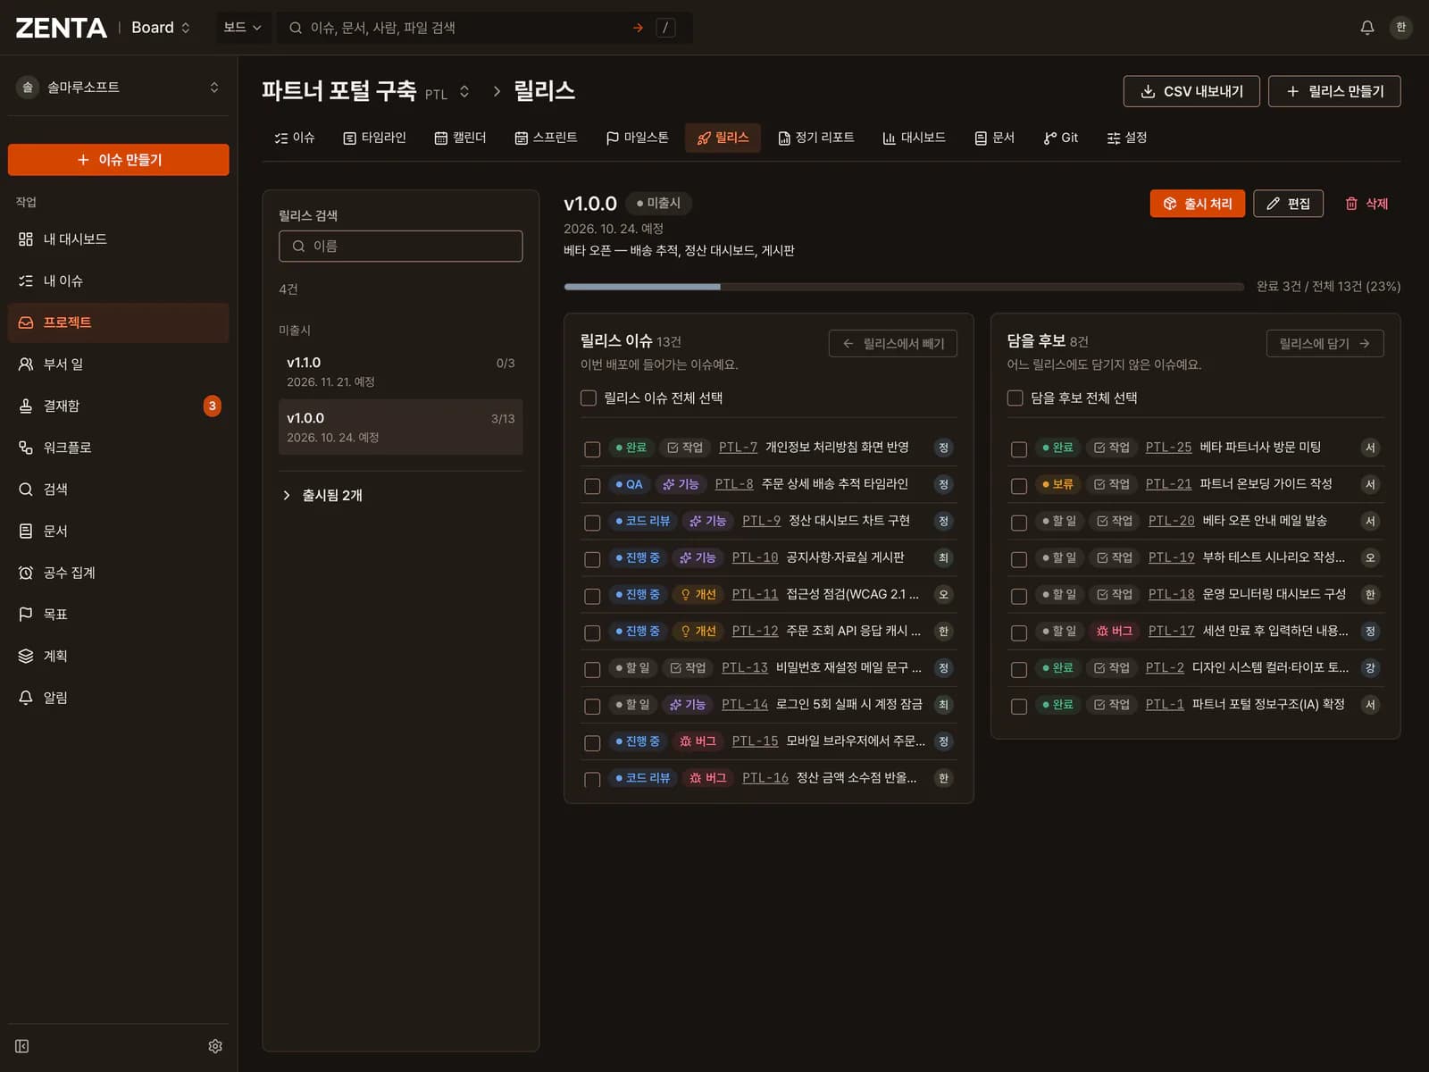Open 대시보드 tab
1429x1072 pixels.
(914, 138)
